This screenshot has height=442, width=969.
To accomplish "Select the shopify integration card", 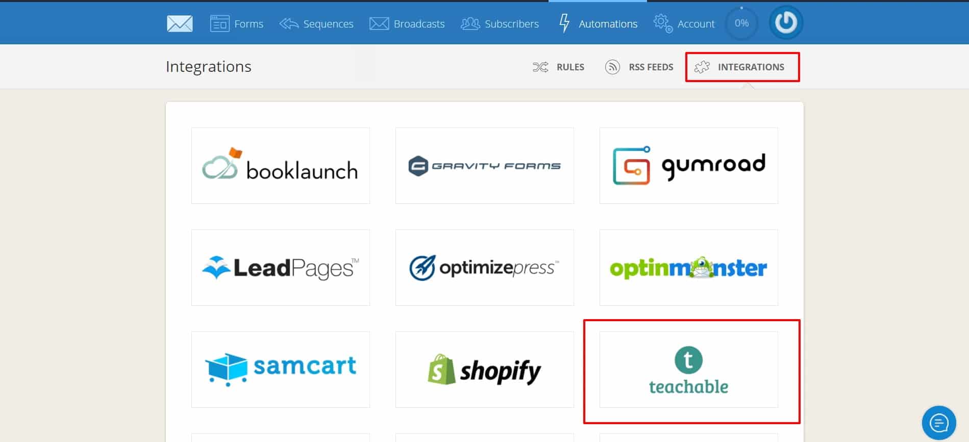I will point(485,370).
